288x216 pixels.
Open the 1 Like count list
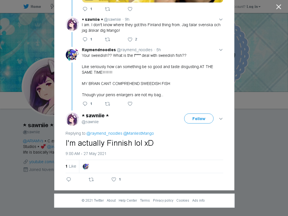tap(71, 166)
